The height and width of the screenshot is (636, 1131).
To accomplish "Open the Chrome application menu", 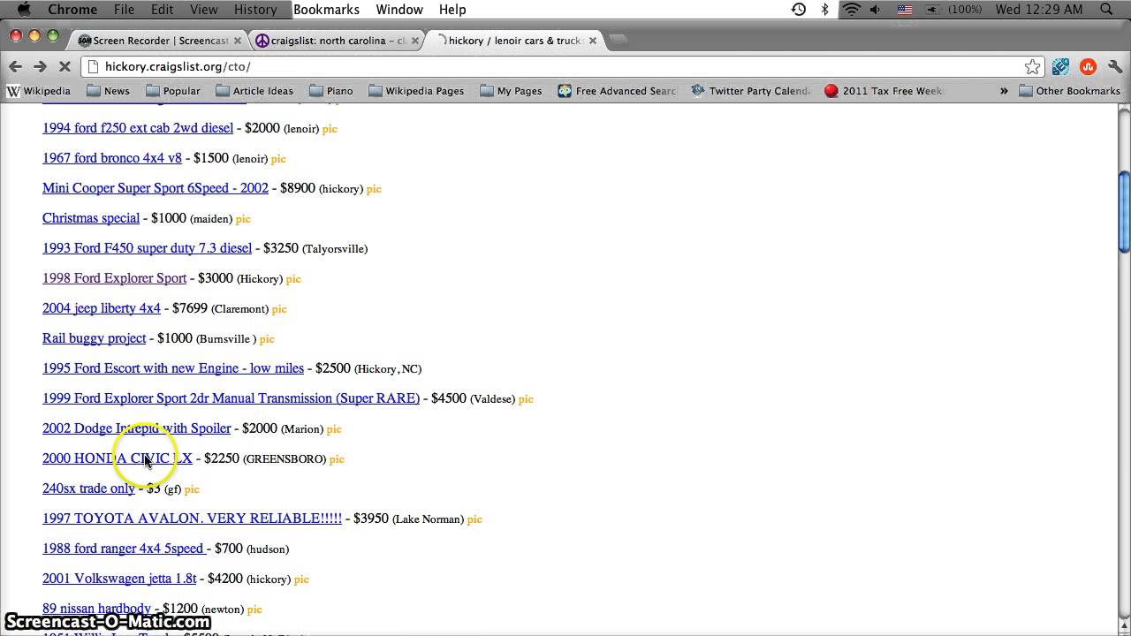I will [72, 10].
